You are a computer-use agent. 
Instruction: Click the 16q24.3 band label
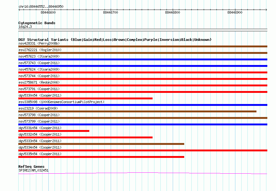(25, 27)
